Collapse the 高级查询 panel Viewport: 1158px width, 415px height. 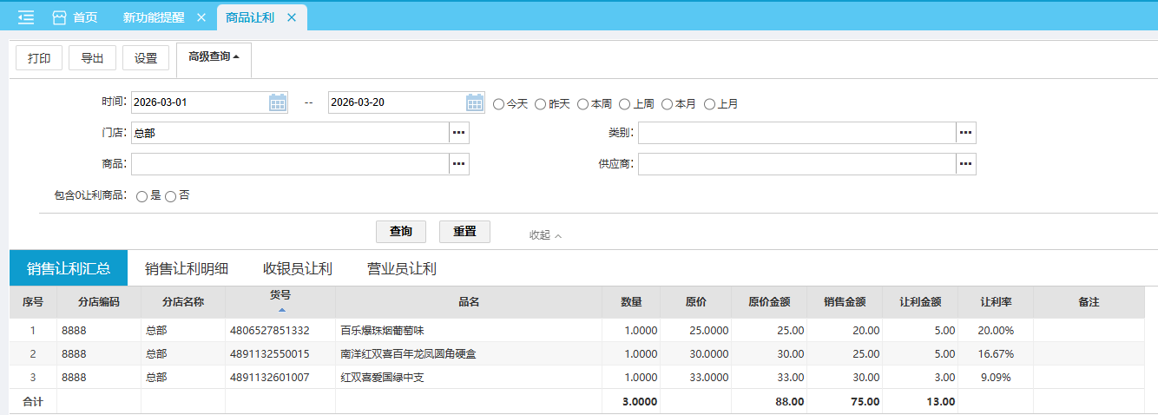(x=214, y=57)
